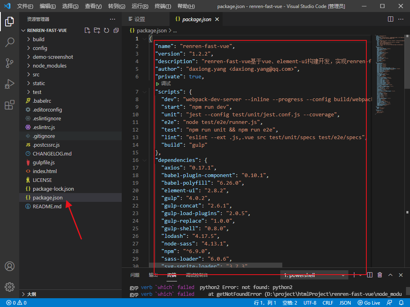Open the Terminal menu (终端)
Screen dimensions: 410x307
point(163,6)
